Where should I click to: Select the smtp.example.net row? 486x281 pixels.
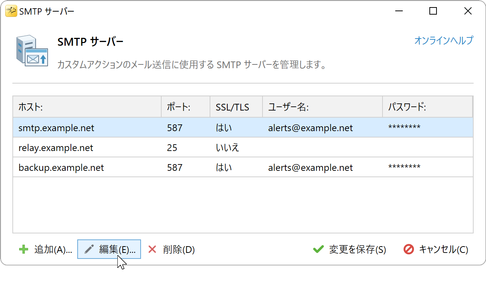[243, 128]
